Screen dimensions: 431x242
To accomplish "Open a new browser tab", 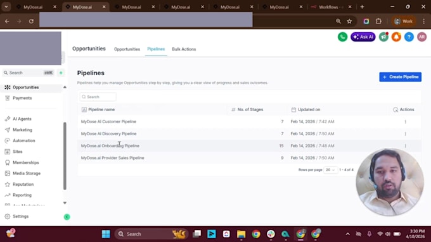I will [362, 7].
